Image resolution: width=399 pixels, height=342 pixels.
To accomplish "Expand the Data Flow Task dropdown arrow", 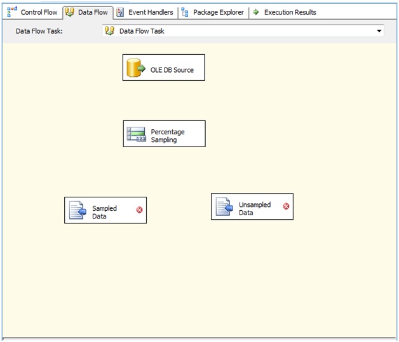I will click(379, 31).
